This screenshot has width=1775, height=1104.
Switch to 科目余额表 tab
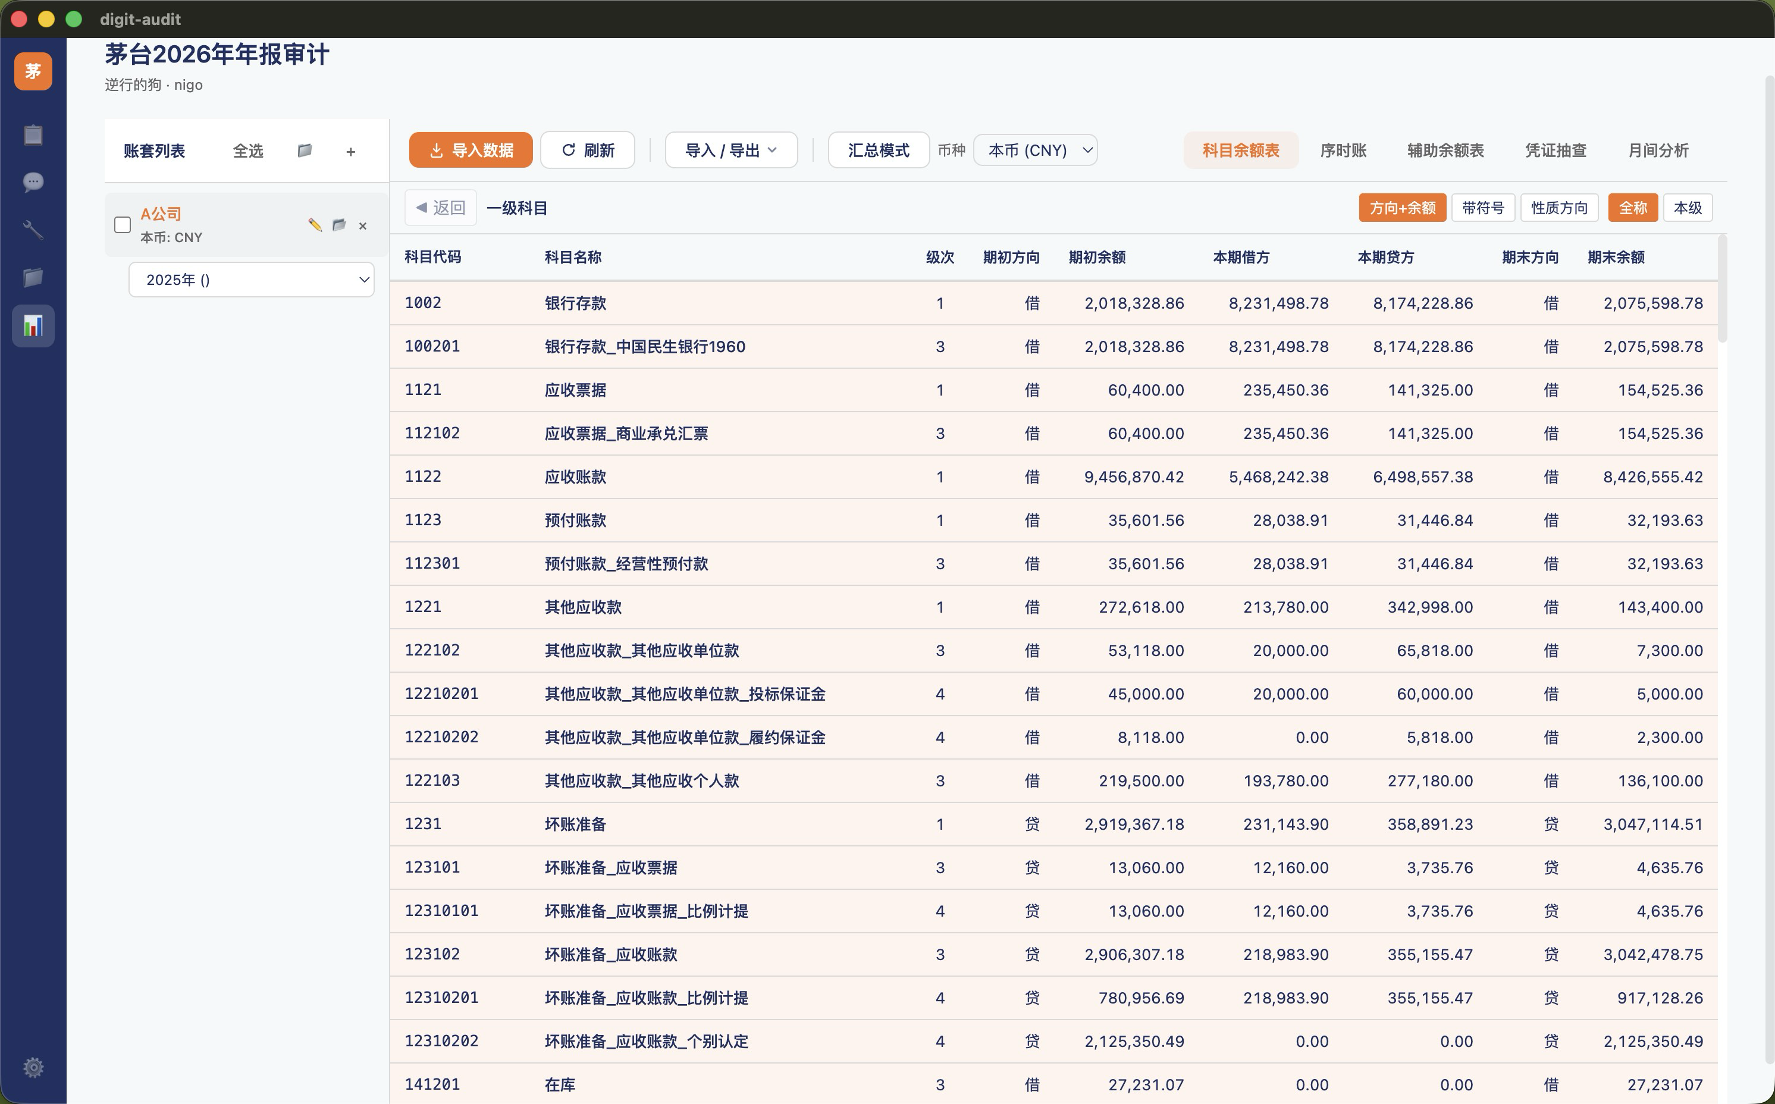click(1240, 150)
